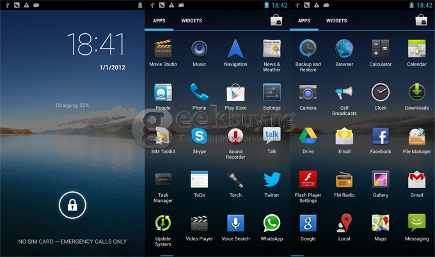Open Twitter
Screen dimensions: 435x257
(x=272, y=180)
